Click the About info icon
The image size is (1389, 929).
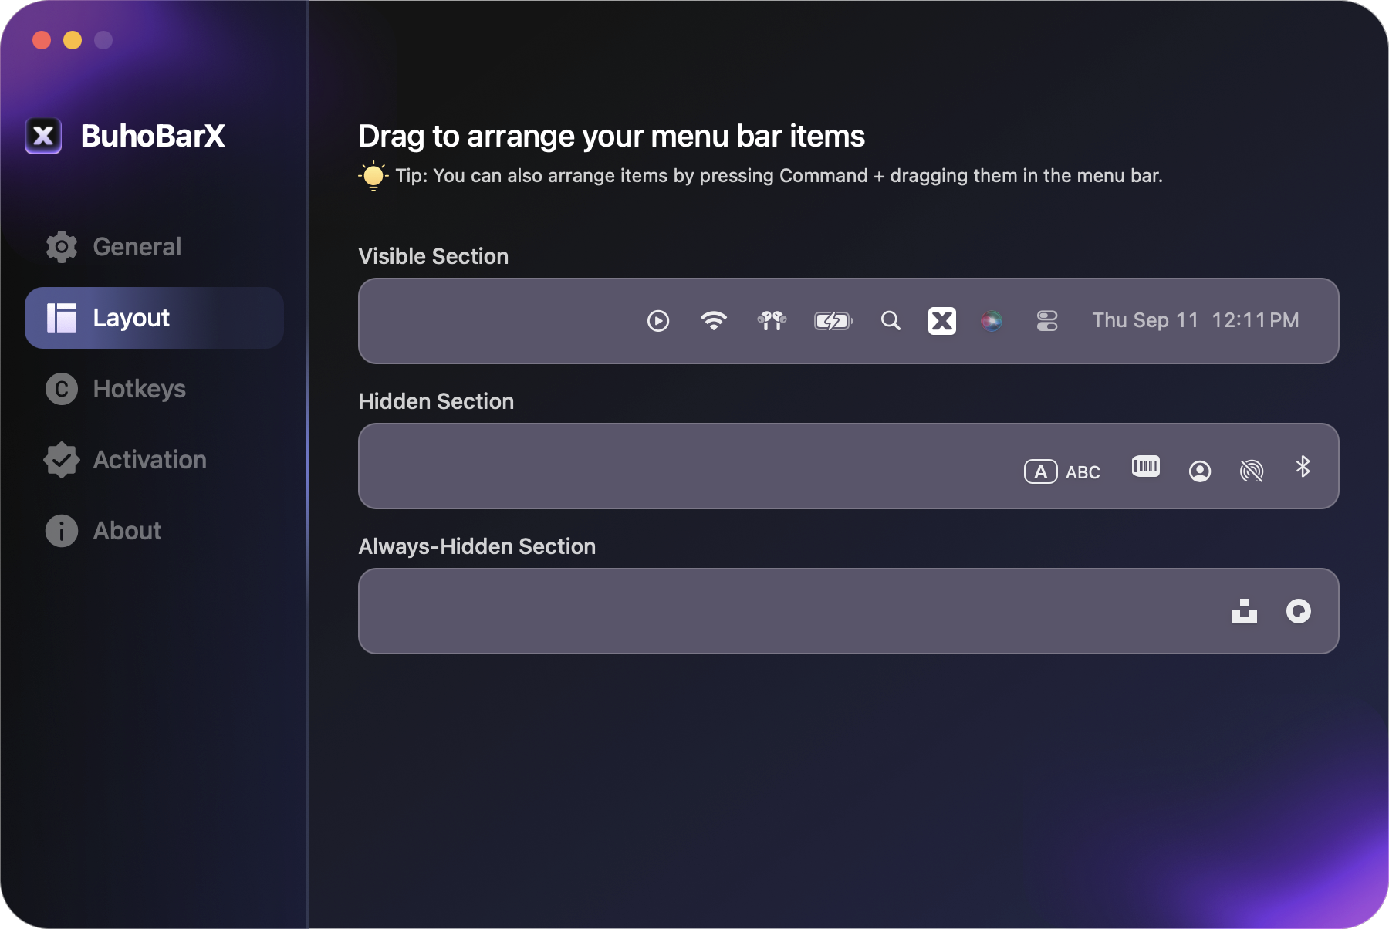pos(62,531)
